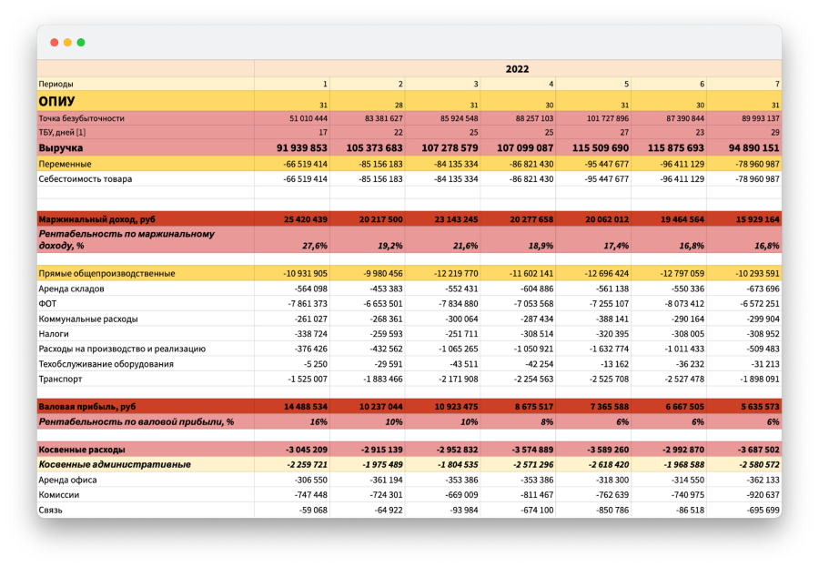Select the Комиссии row label

coord(59,495)
